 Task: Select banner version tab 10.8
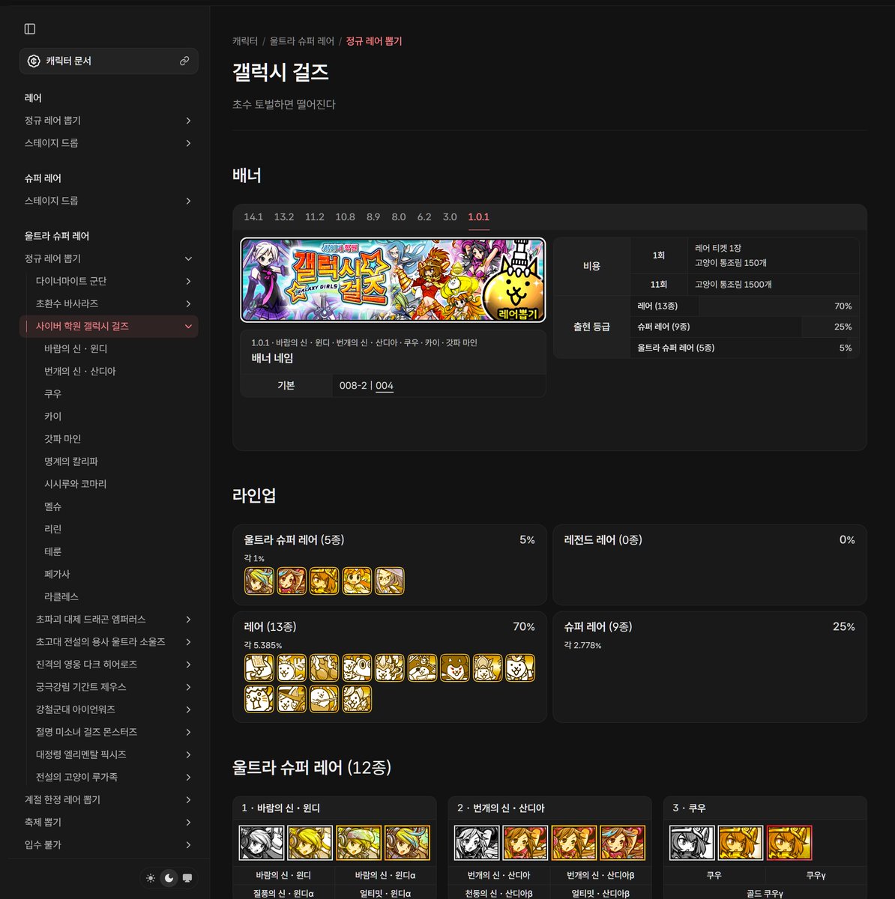tap(346, 217)
